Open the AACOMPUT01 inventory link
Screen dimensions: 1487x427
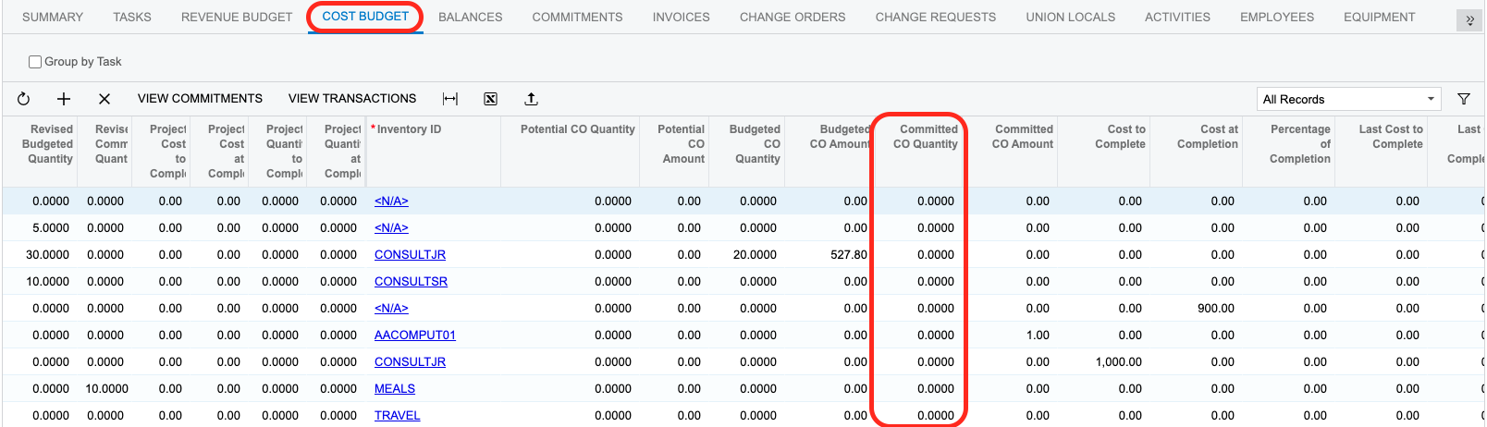tap(414, 335)
